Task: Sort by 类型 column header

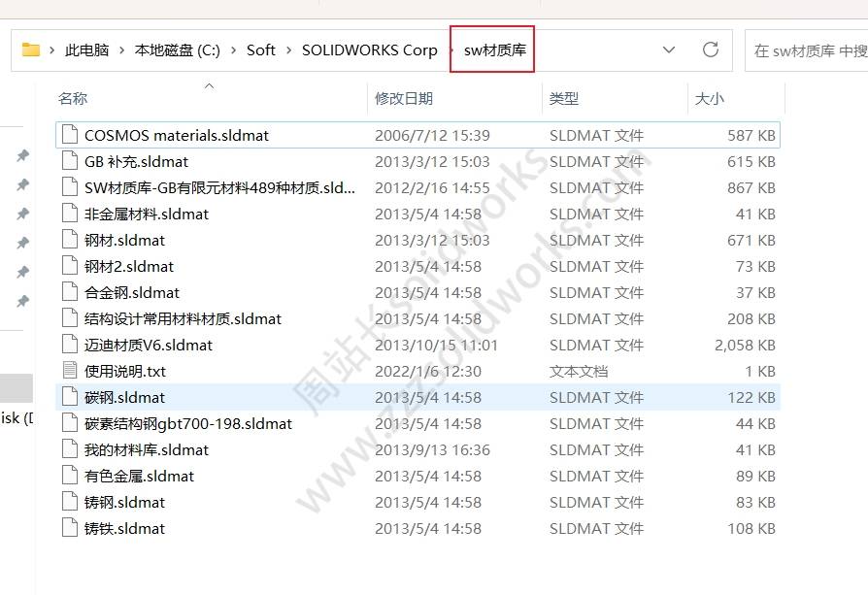Action: click(564, 98)
